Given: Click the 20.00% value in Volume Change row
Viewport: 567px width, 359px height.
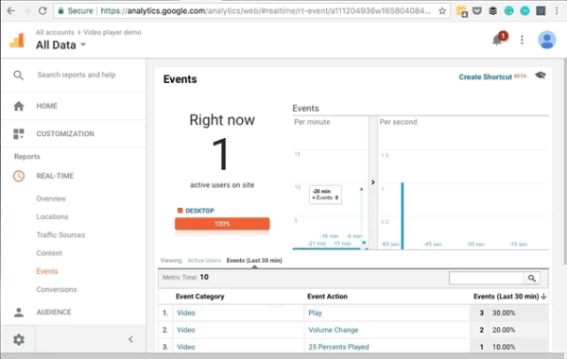Looking at the screenshot, I should (x=504, y=330).
